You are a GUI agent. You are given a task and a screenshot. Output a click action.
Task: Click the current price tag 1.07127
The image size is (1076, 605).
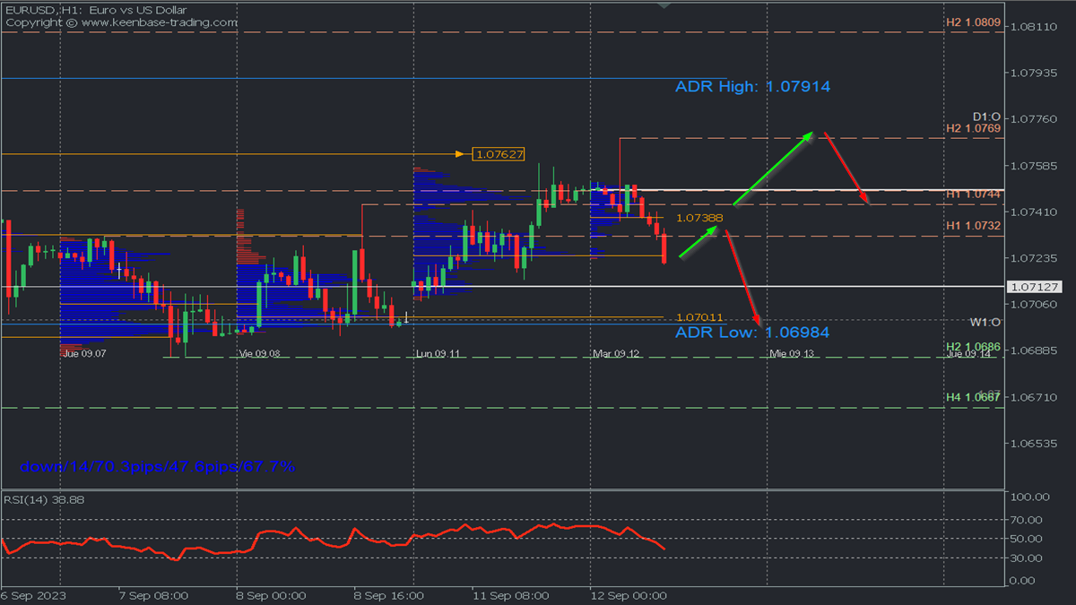[x=1035, y=287]
